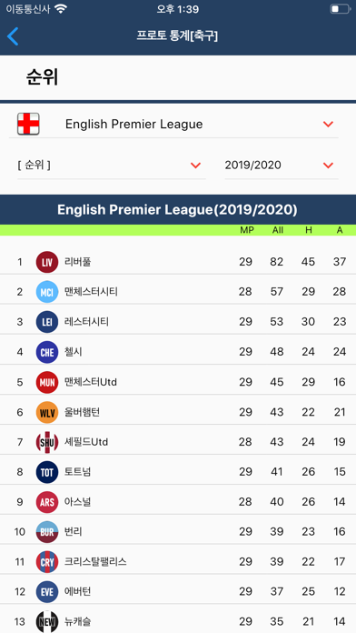
Task: Click the CHE team badge
Action: pos(46,352)
